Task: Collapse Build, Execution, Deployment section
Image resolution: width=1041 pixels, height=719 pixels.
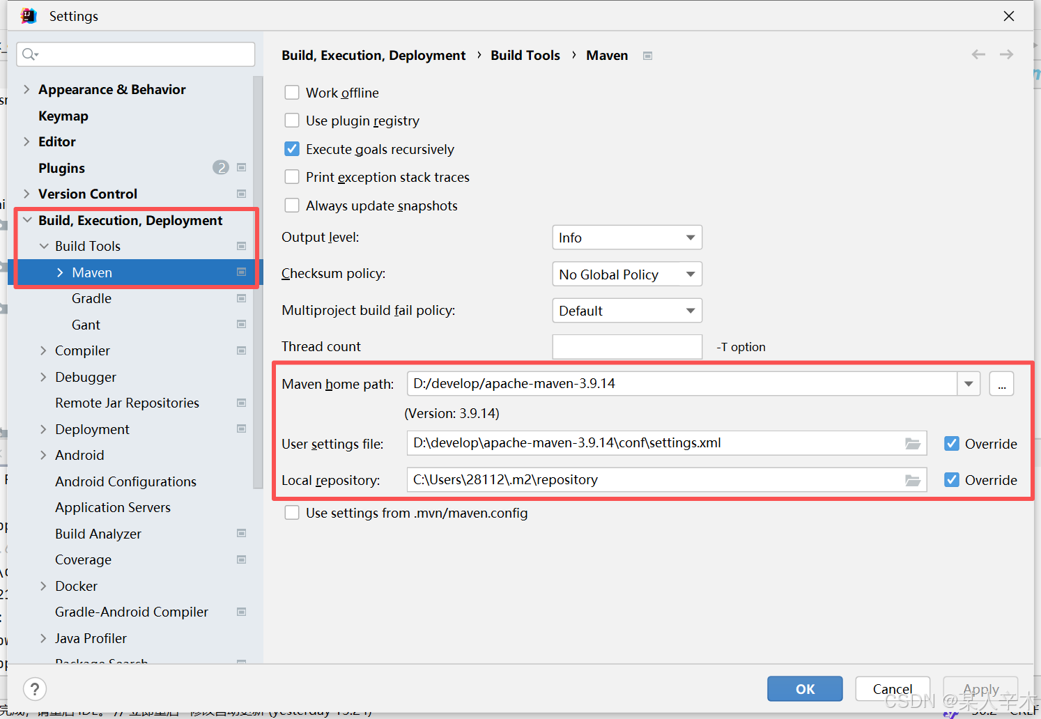Action: click(x=27, y=220)
